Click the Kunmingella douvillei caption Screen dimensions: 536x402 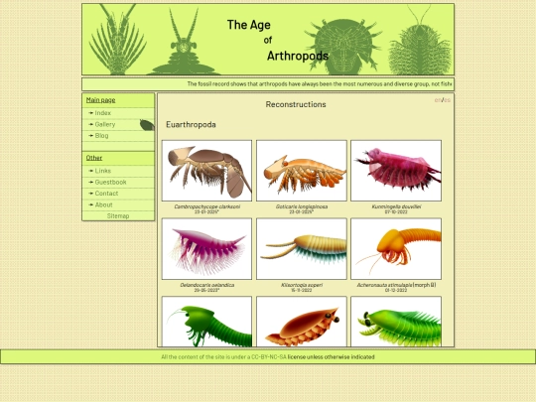click(396, 206)
